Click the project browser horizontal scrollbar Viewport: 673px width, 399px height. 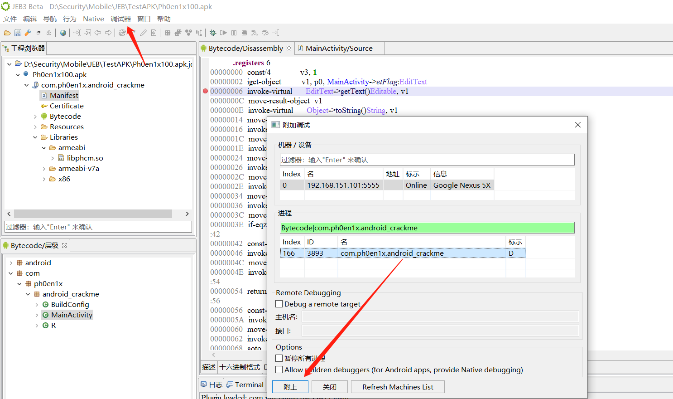pos(93,214)
